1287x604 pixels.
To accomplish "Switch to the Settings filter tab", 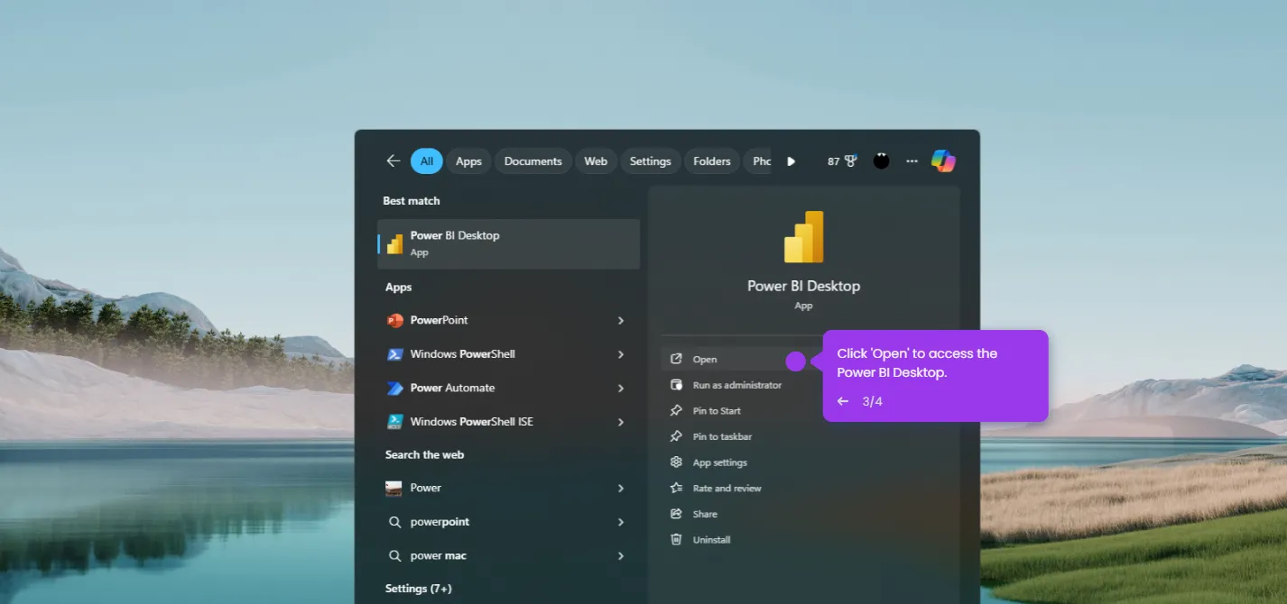I will point(650,161).
